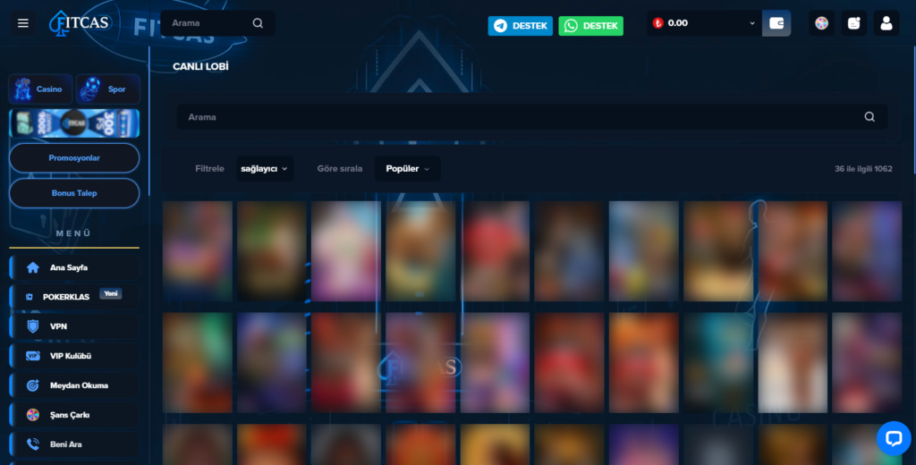The image size is (916, 465).
Task: Click the Turkish lira balance icon
Action: pyautogui.click(x=657, y=23)
